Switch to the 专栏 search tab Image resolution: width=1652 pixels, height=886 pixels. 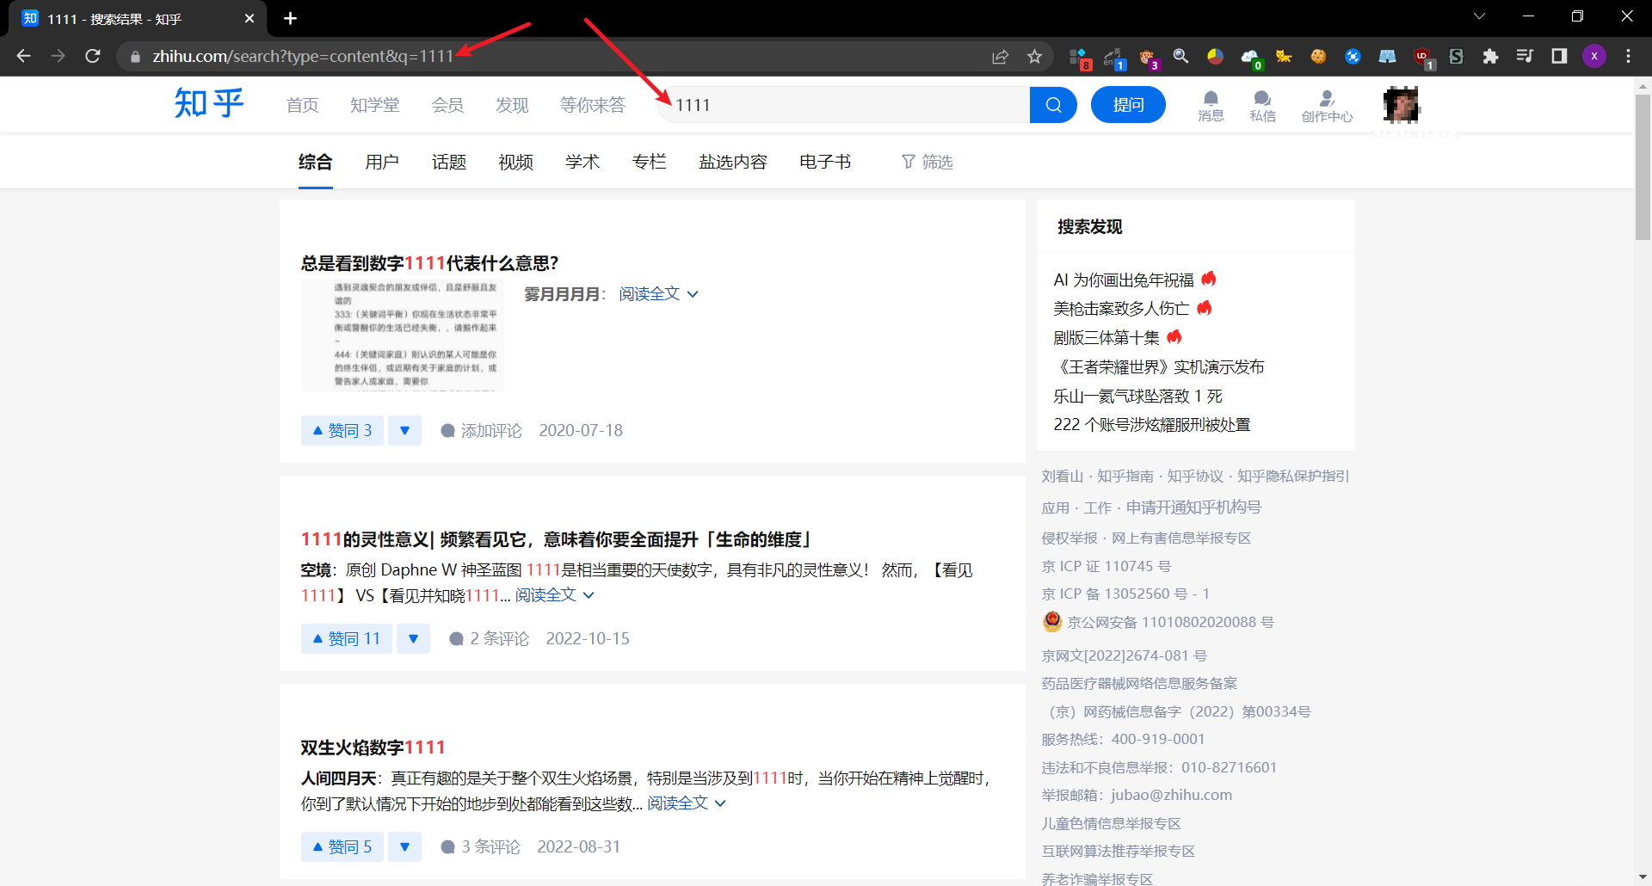tap(650, 162)
